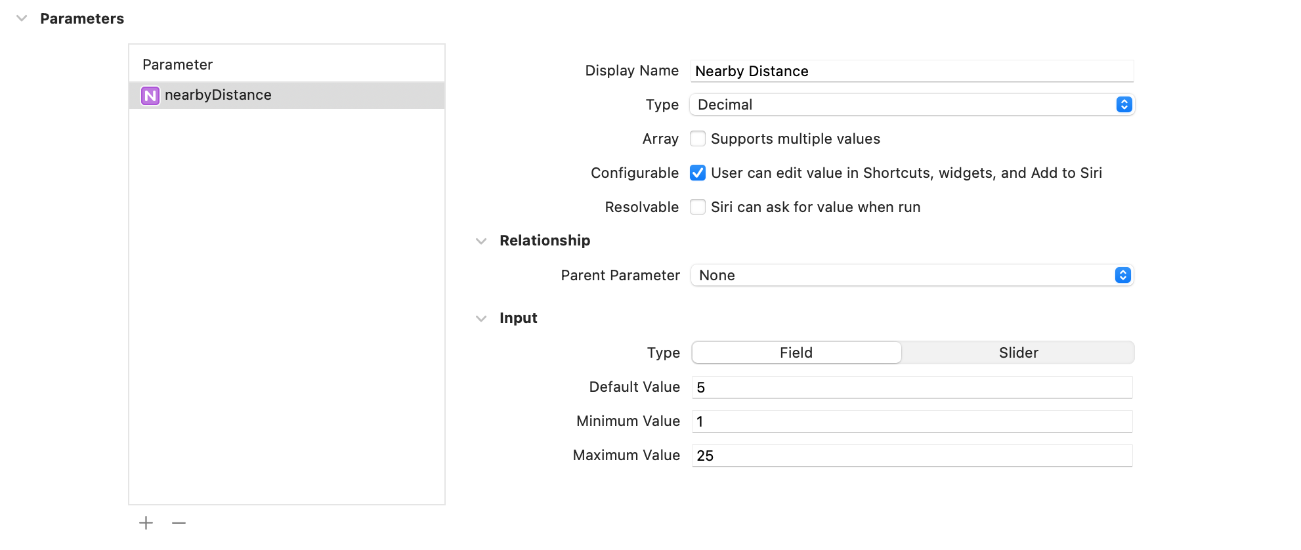Select the Field input type segment
Image resolution: width=1301 pixels, height=550 pixels.
coord(796,352)
